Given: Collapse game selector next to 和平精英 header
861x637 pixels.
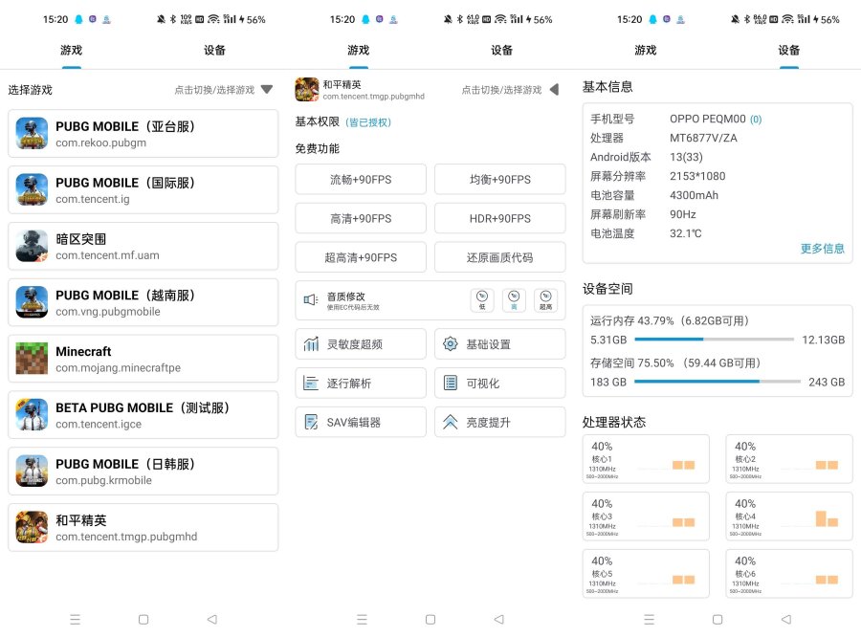Looking at the screenshot, I should point(553,90).
